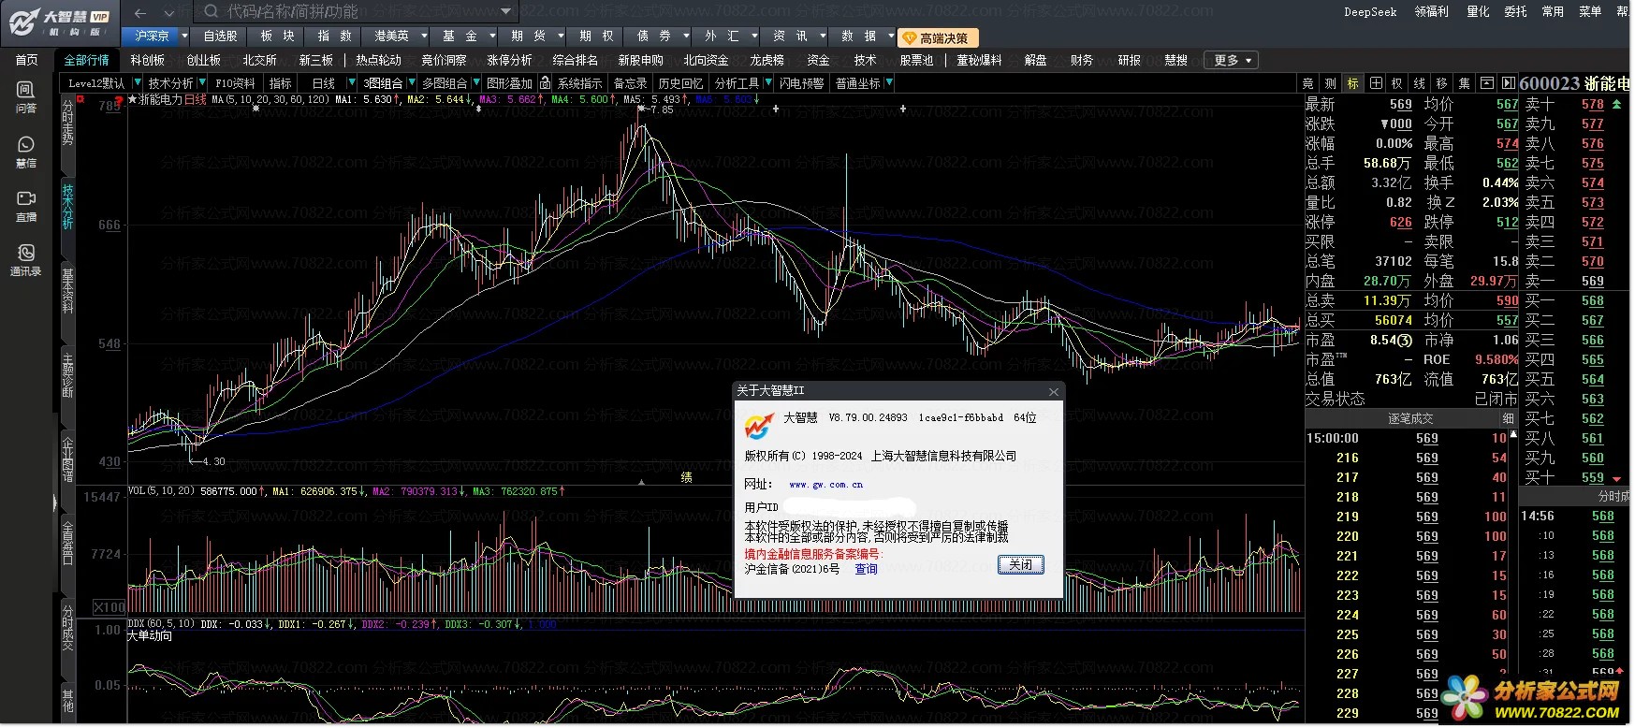Click the 关闭 button in About dialog
Viewport: 1635px width, 728px height.
[x=1020, y=564]
